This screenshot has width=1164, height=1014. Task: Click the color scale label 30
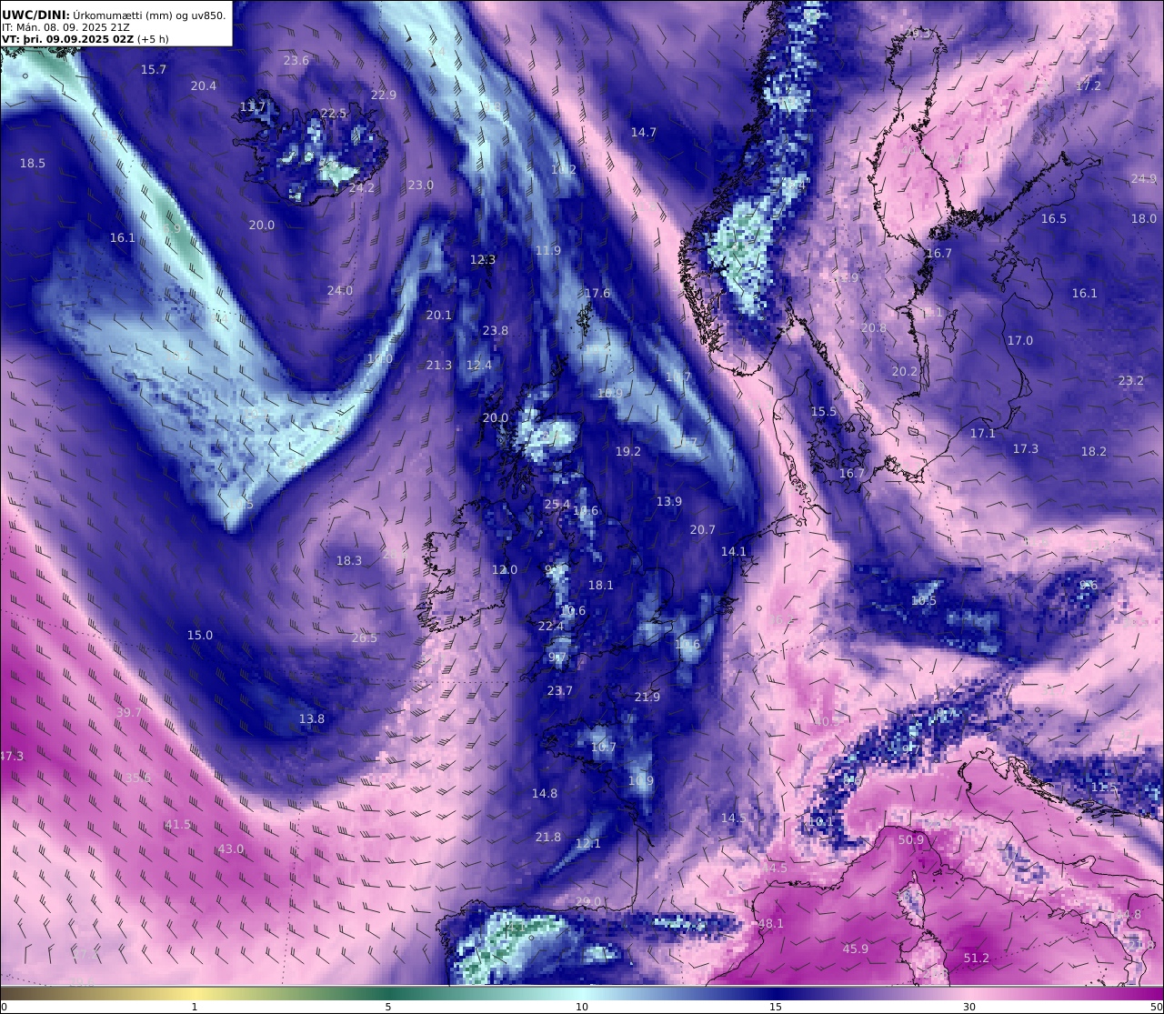pyautogui.click(x=969, y=1007)
